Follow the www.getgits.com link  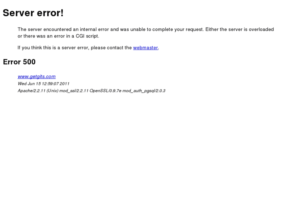37,77
